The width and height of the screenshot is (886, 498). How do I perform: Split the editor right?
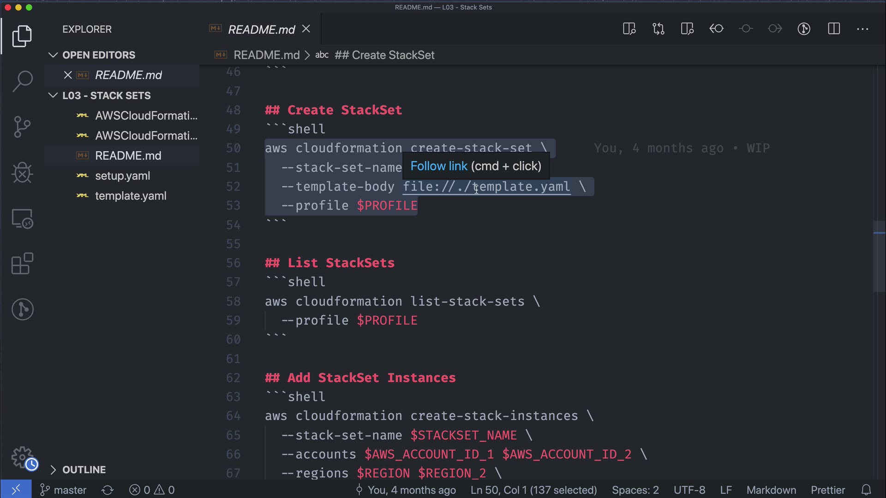(834, 29)
